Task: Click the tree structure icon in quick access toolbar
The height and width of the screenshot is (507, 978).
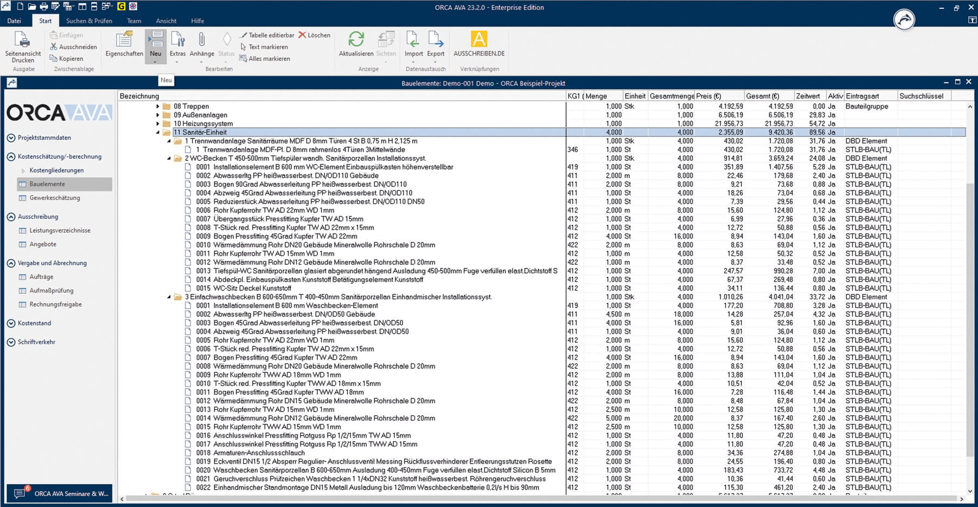Action: (x=68, y=7)
